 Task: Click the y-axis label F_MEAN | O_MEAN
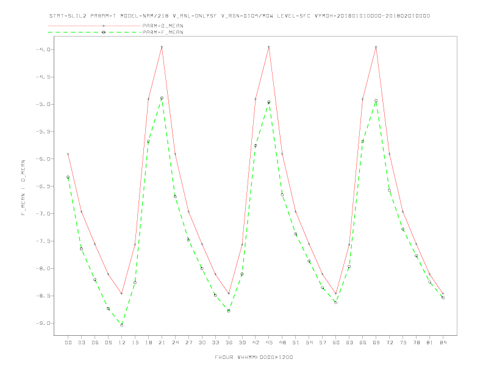23,188
